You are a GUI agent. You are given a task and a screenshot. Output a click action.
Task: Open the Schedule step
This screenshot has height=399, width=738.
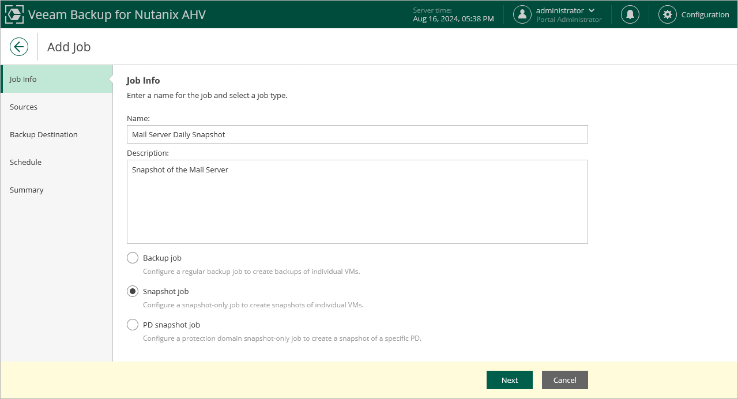pos(57,162)
